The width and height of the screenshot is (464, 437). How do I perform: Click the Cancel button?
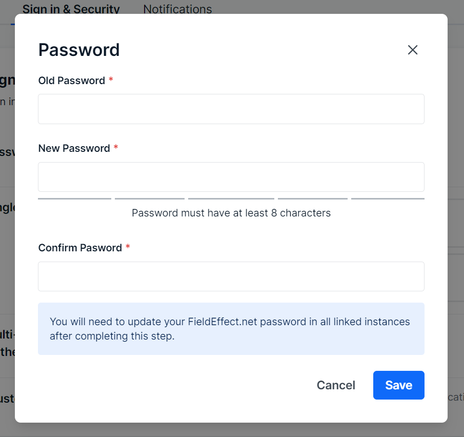336,385
